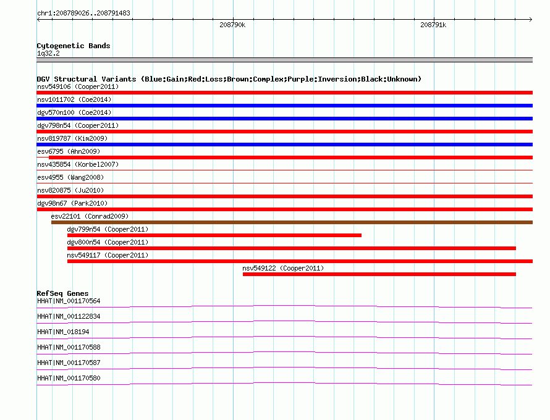550x420 pixels.
Task: Select the blue gain bar under nsv1011702
Action: point(284,106)
